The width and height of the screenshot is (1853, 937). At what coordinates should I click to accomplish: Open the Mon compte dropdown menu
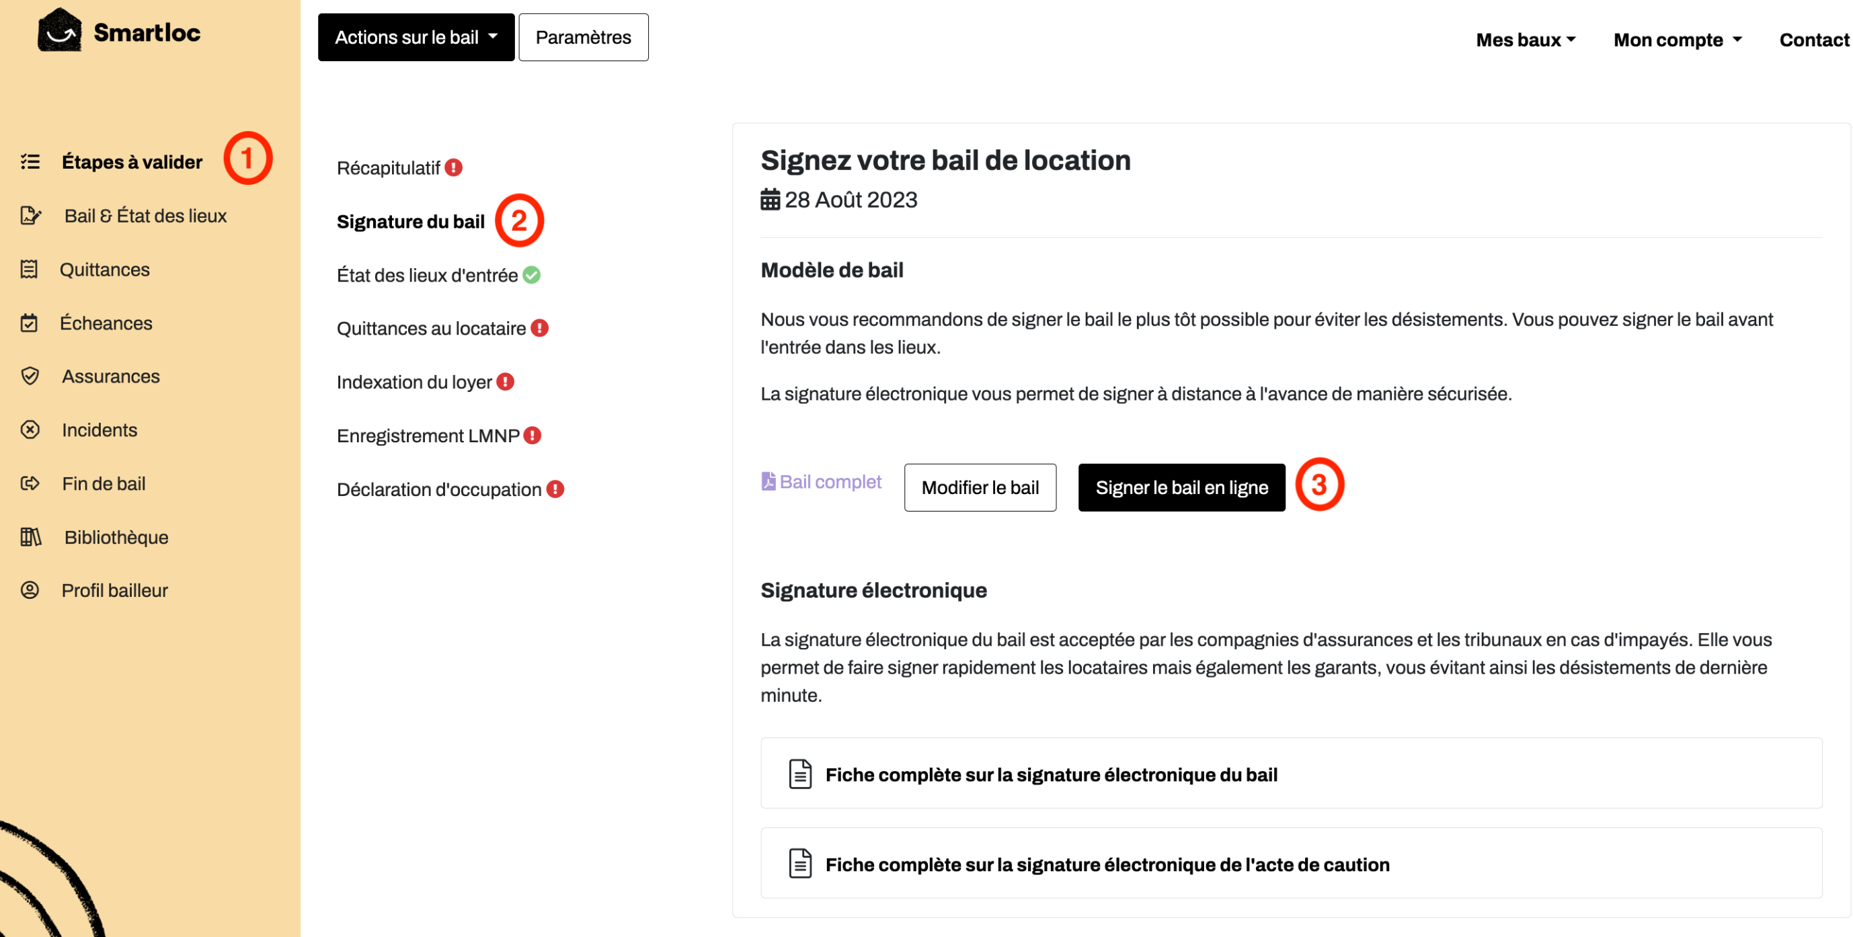[1677, 40]
